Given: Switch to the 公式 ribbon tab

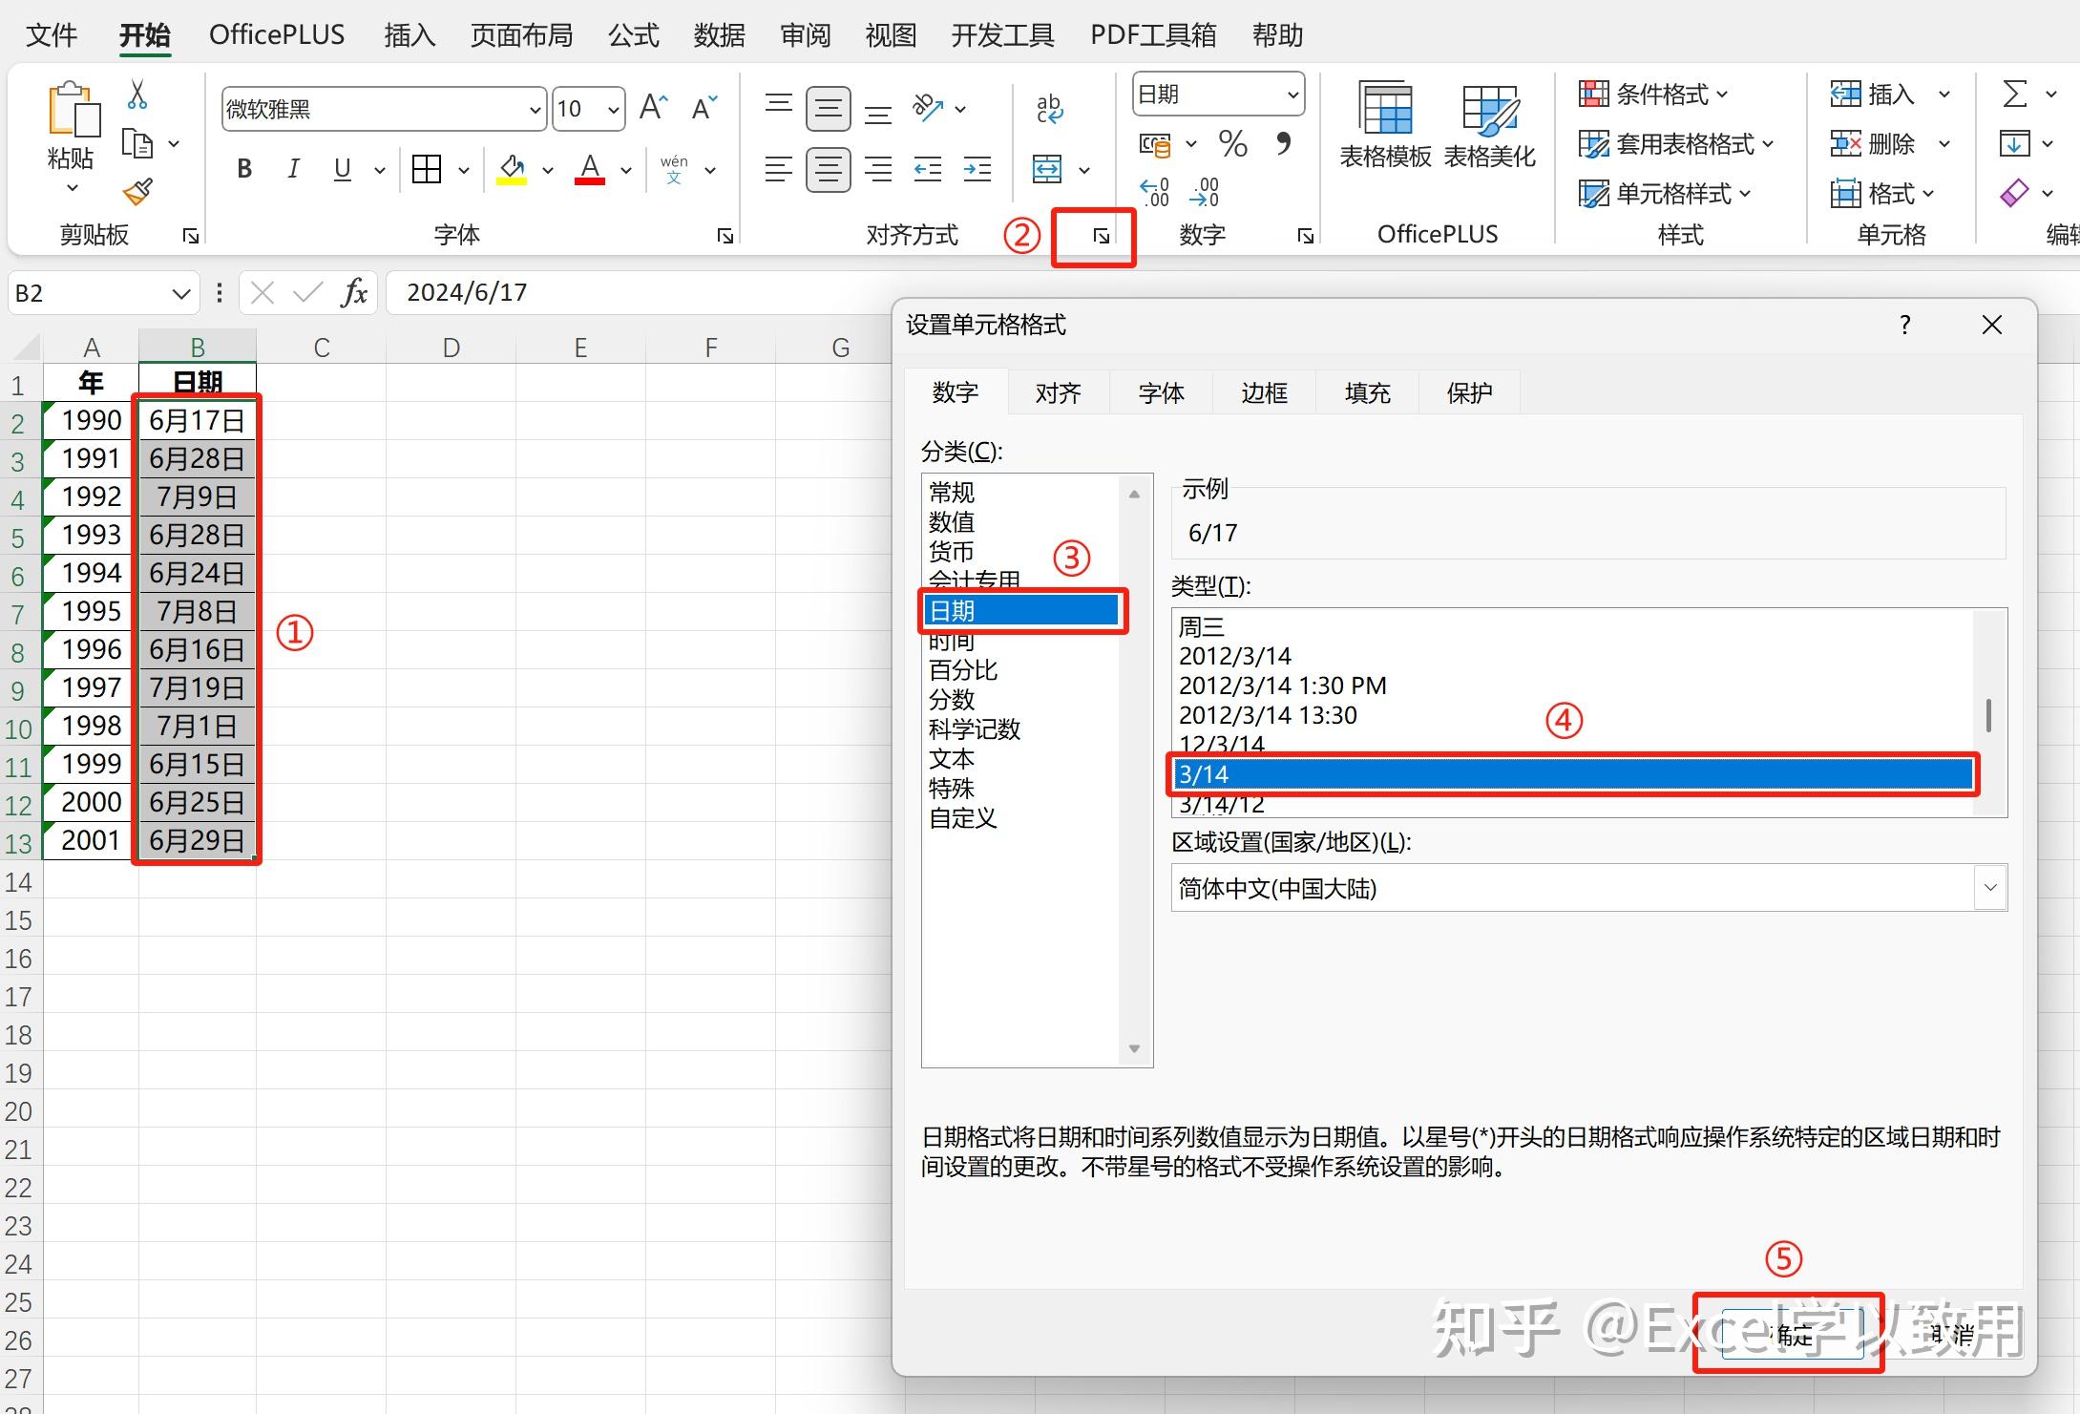Looking at the screenshot, I should [634, 35].
